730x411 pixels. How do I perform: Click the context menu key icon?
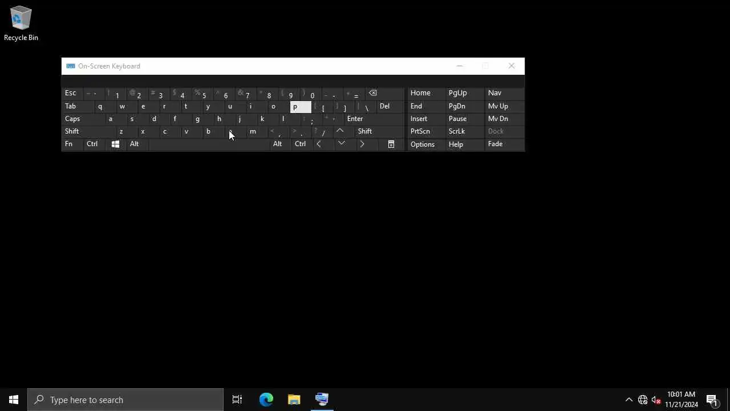coord(391,144)
